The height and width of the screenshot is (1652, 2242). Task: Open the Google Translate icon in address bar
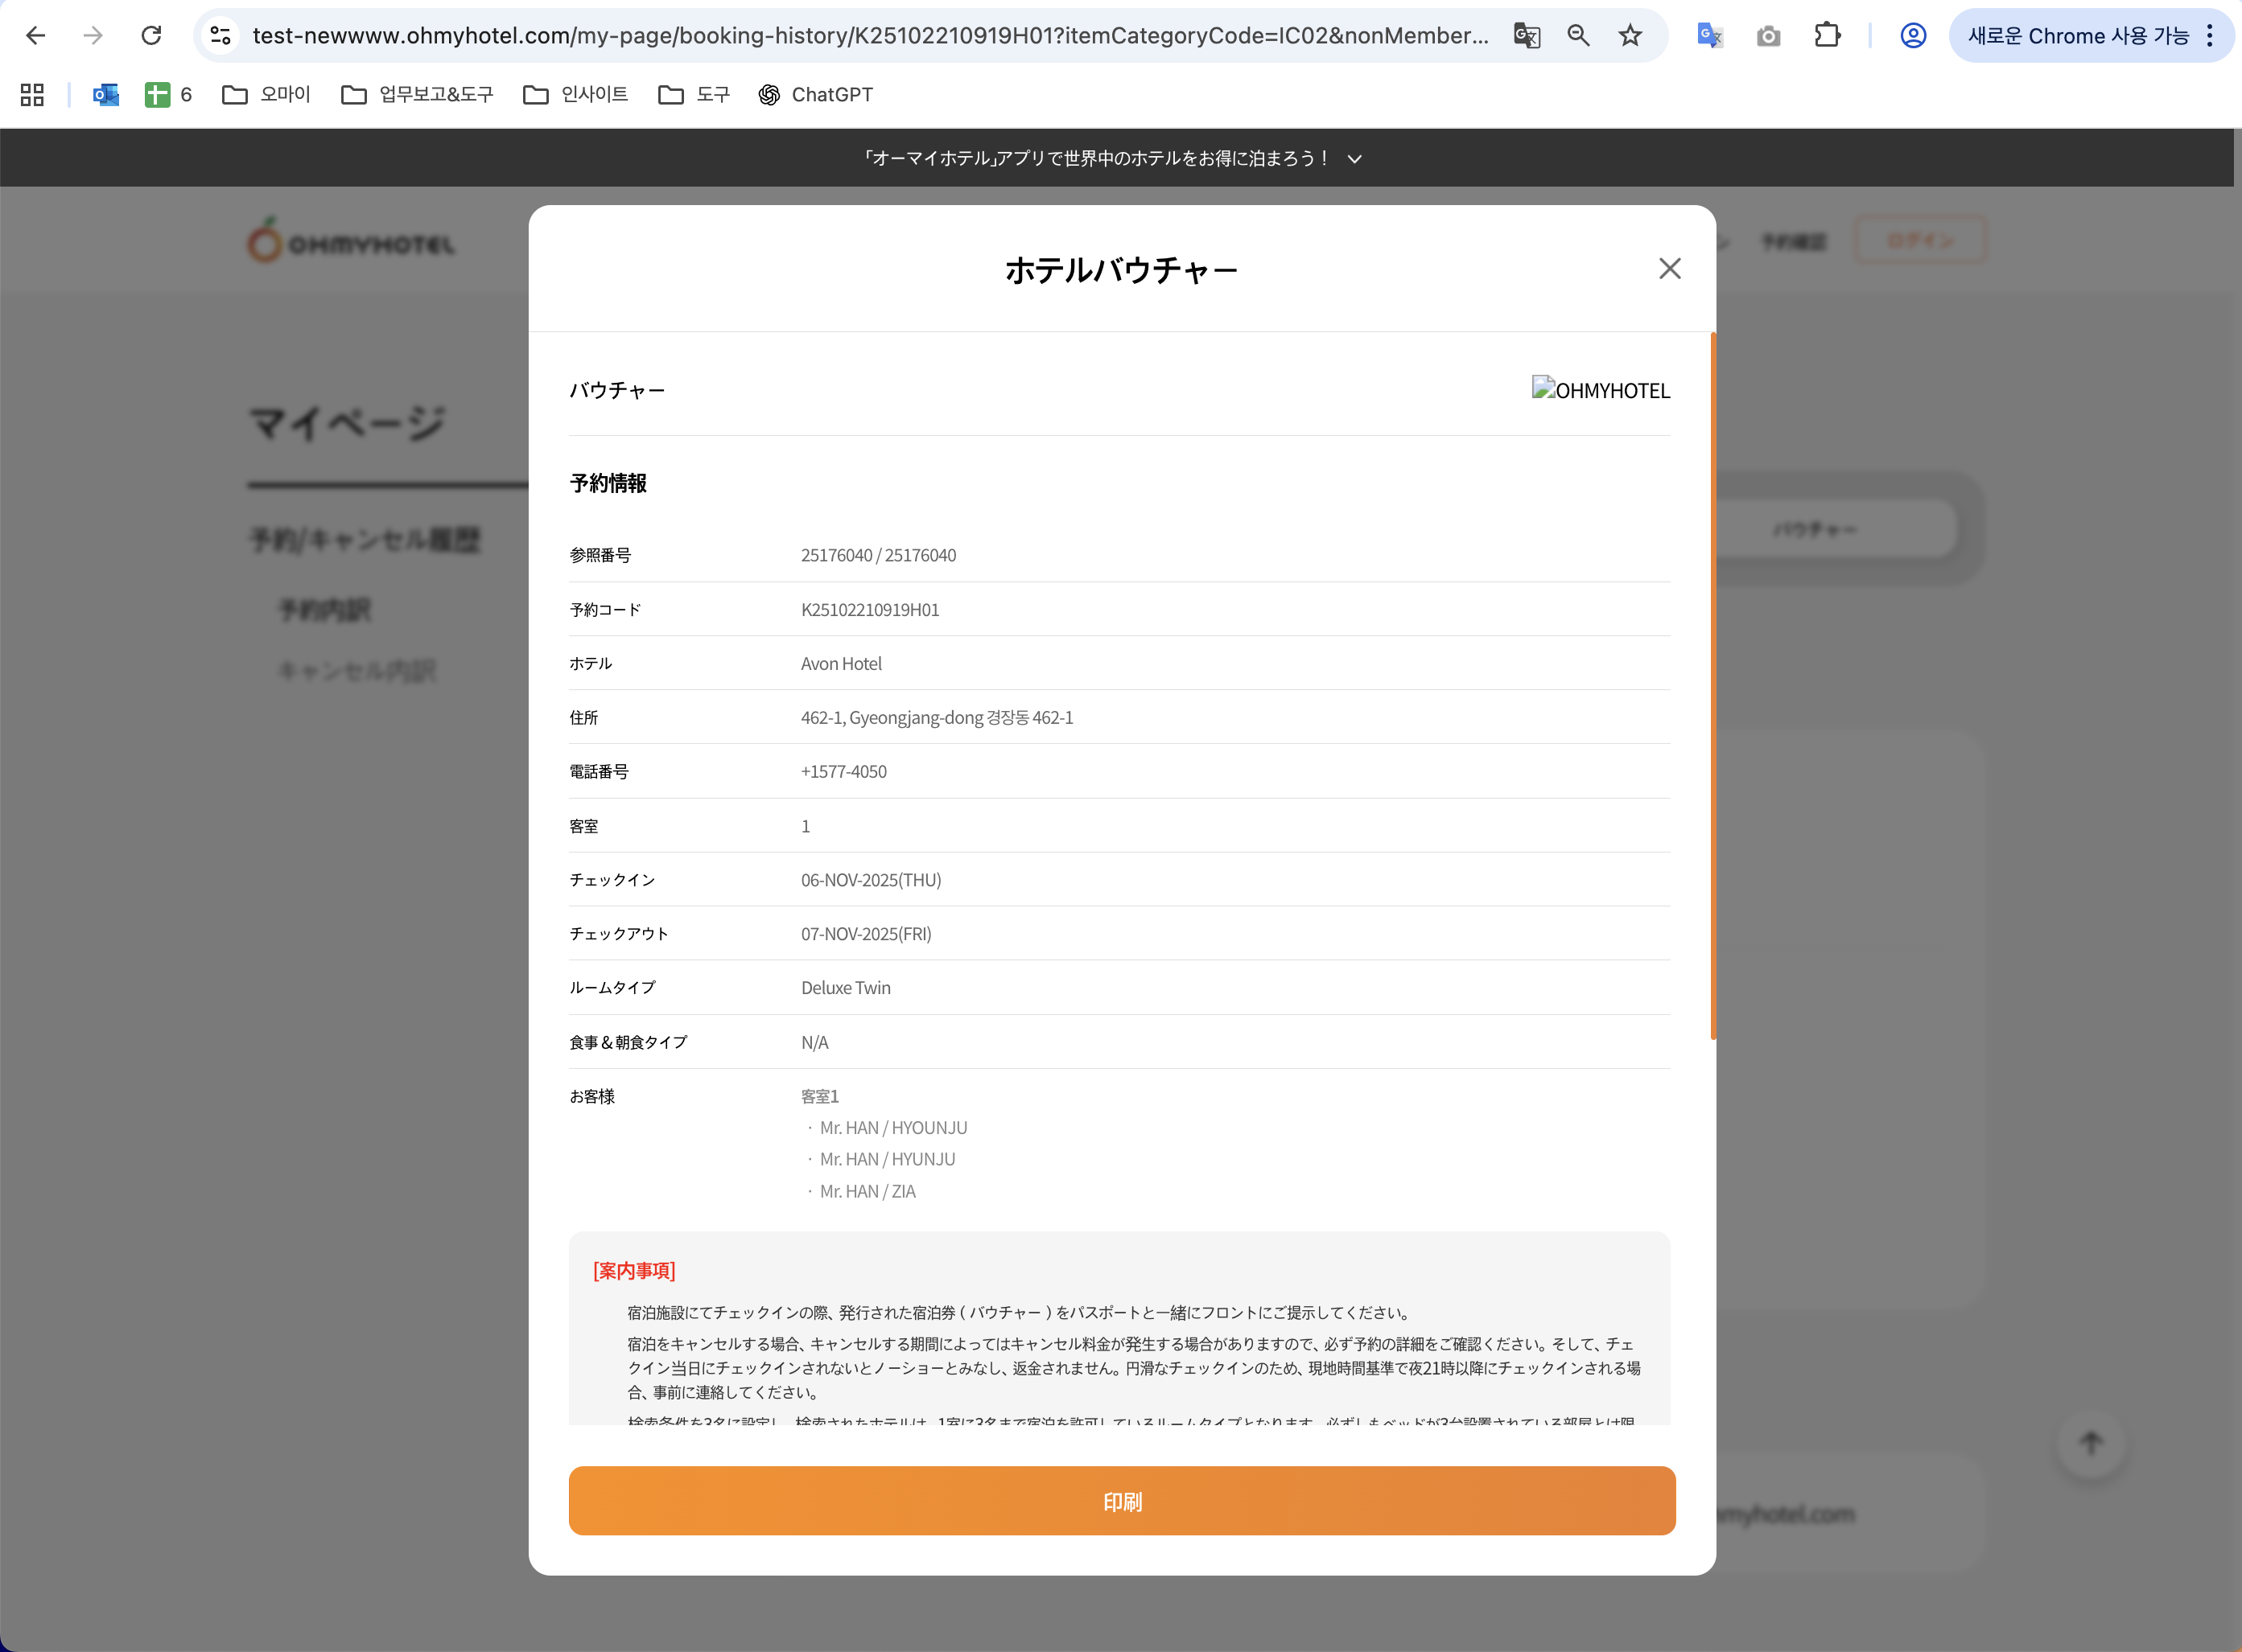(x=1526, y=36)
